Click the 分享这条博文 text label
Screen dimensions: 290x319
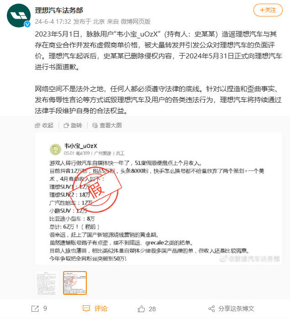(236, 309)
